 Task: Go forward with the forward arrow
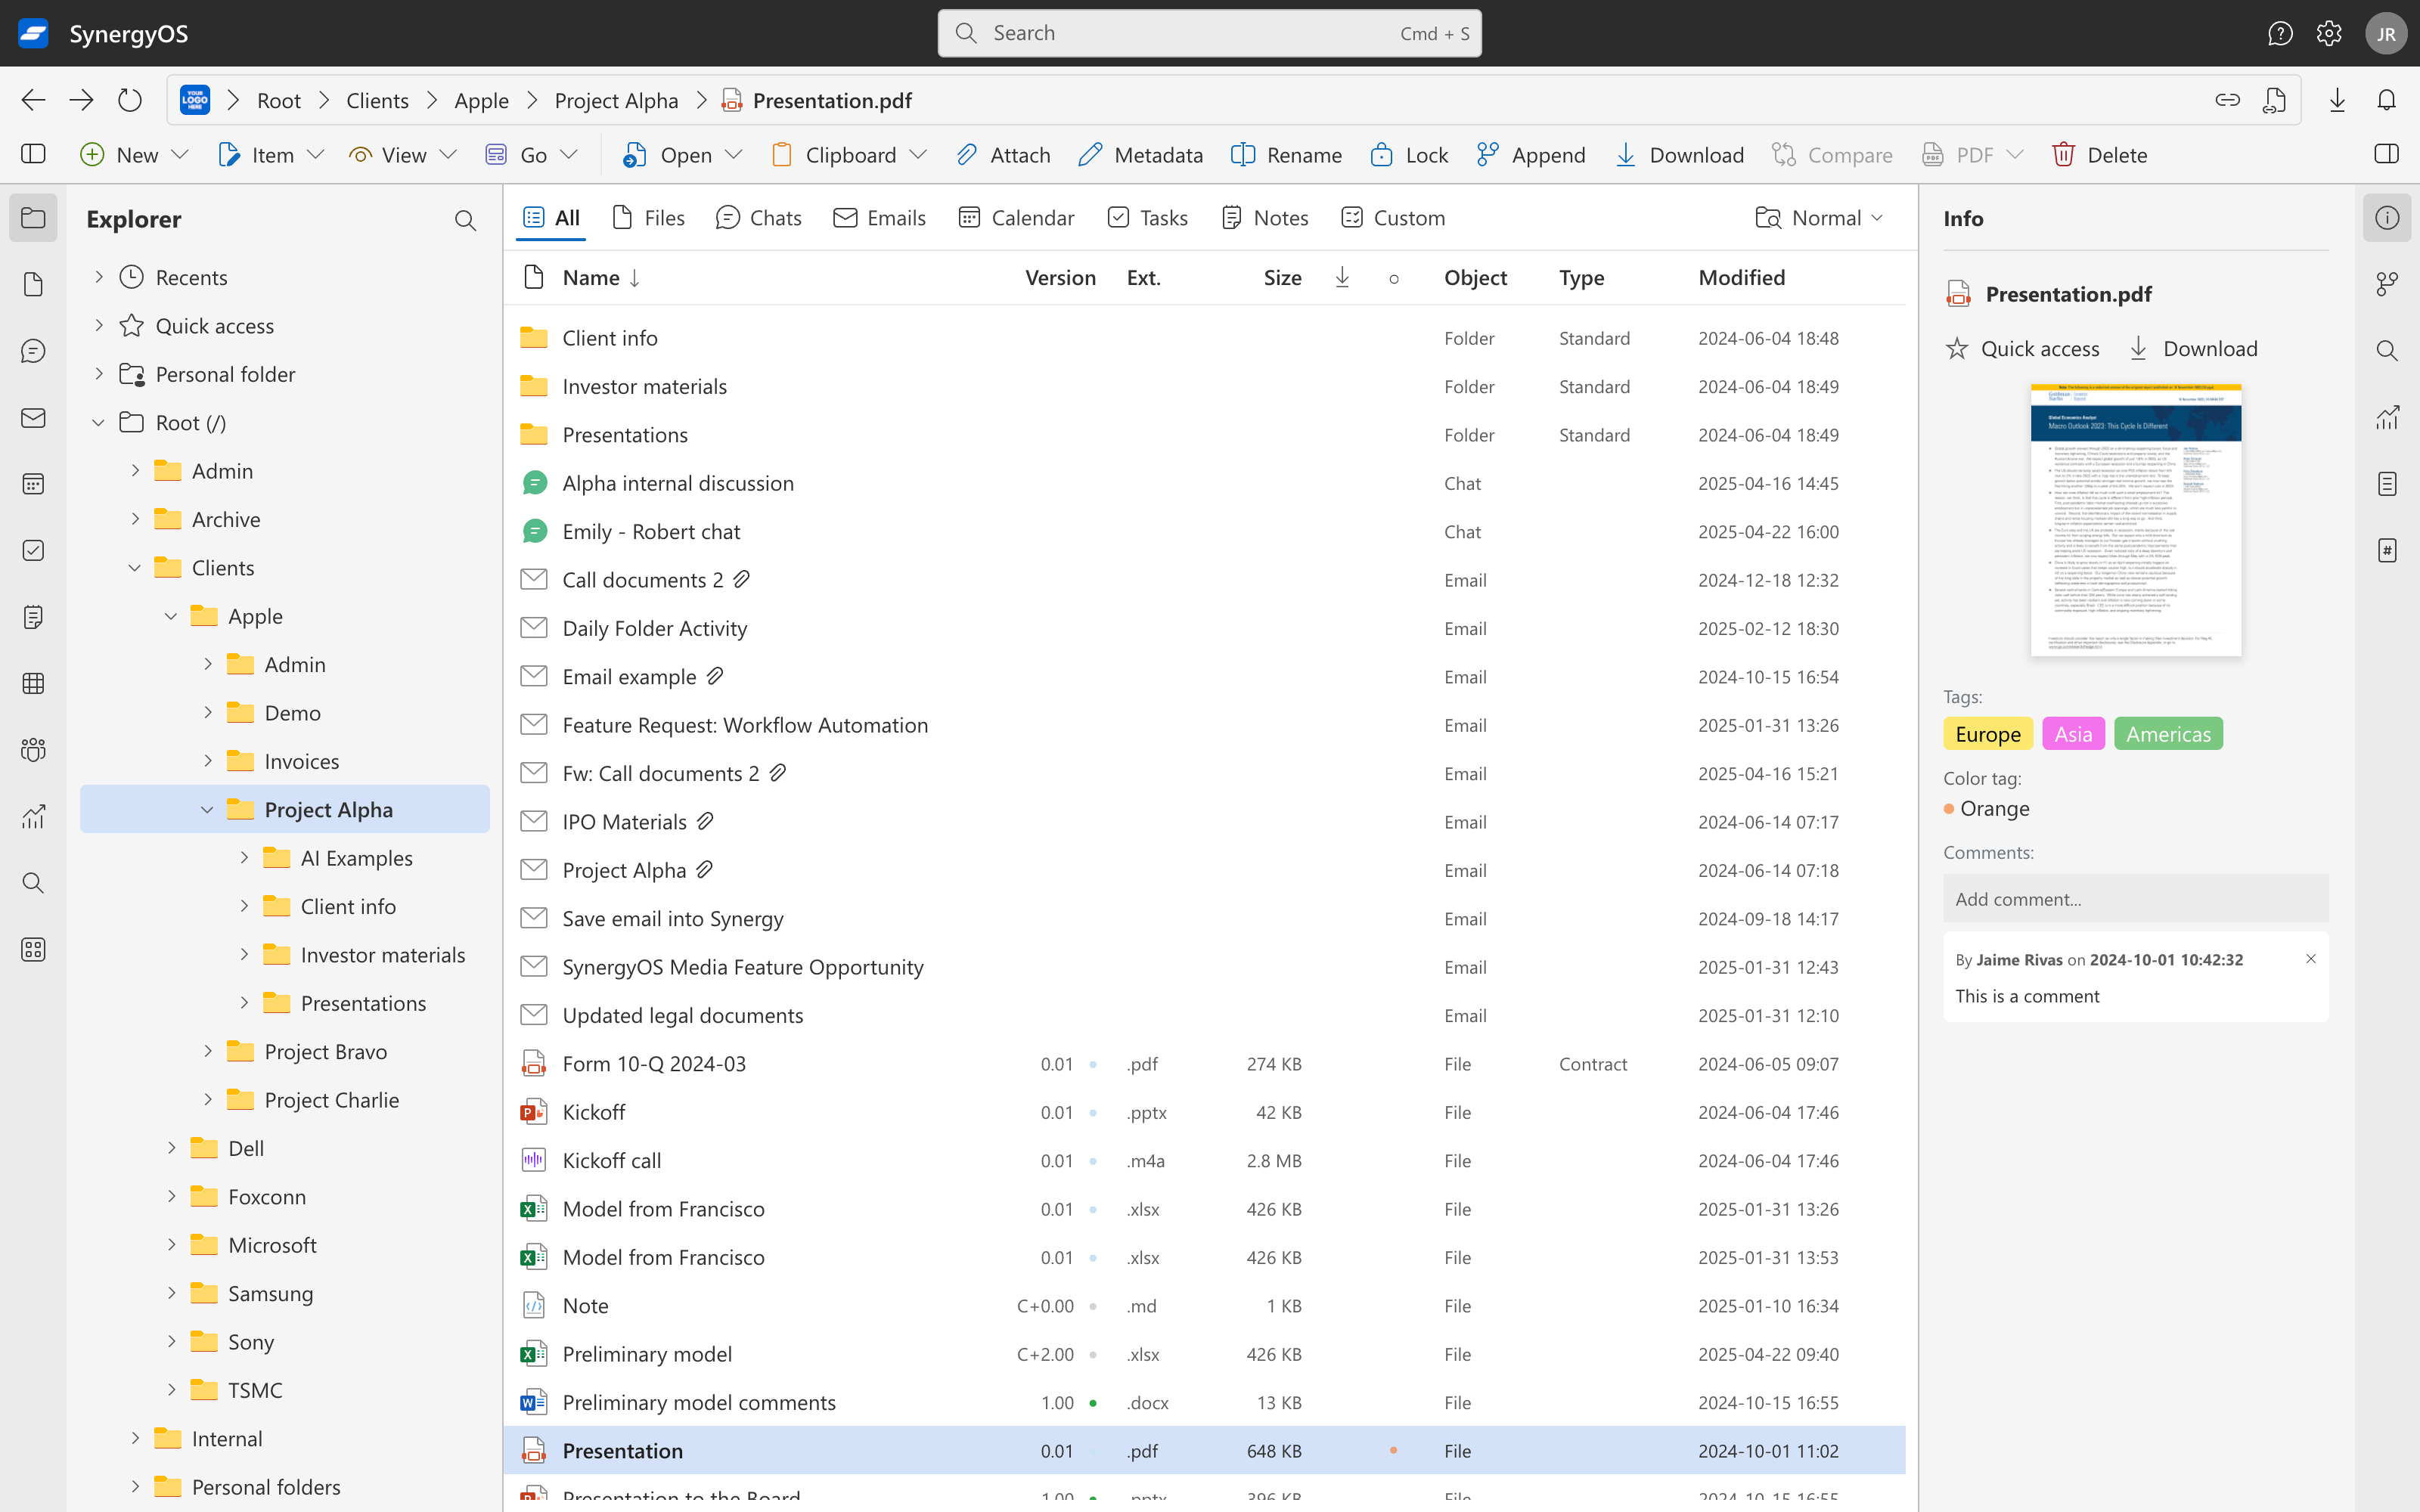[81, 100]
